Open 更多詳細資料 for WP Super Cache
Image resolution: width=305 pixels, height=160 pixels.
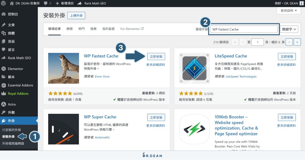156,126
